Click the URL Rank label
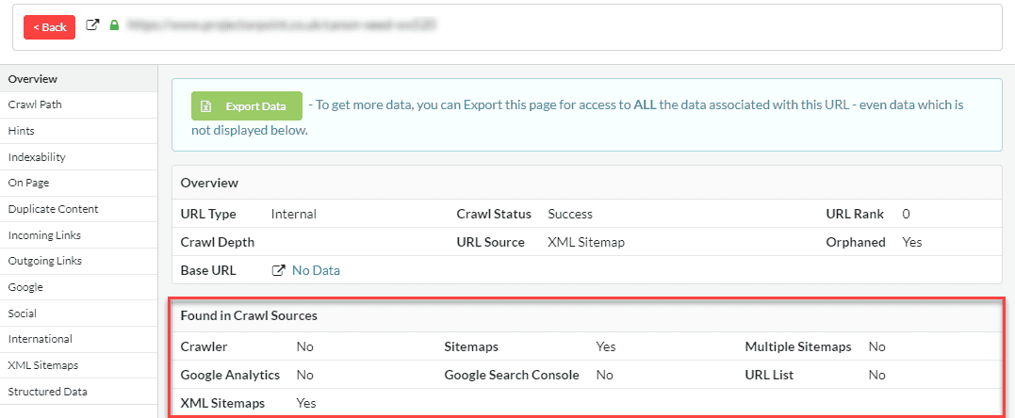This screenshot has height=418, width=1015. click(x=856, y=214)
